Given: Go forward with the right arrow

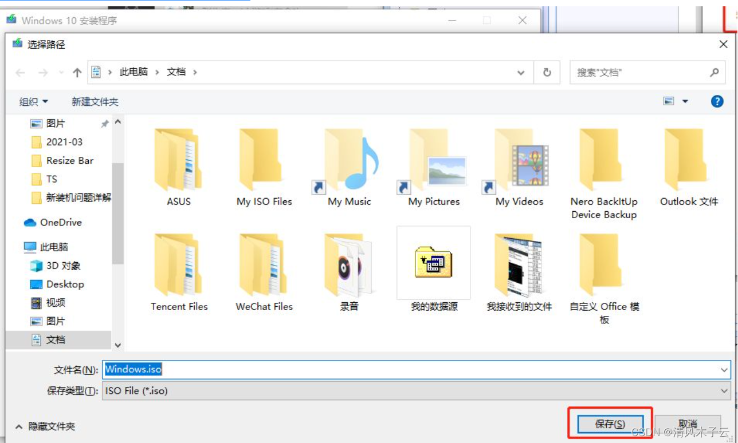Looking at the screenshot, I should click(x=43, y=73).
